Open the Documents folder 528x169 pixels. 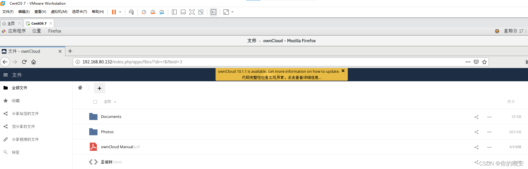[x=111, y=116]
